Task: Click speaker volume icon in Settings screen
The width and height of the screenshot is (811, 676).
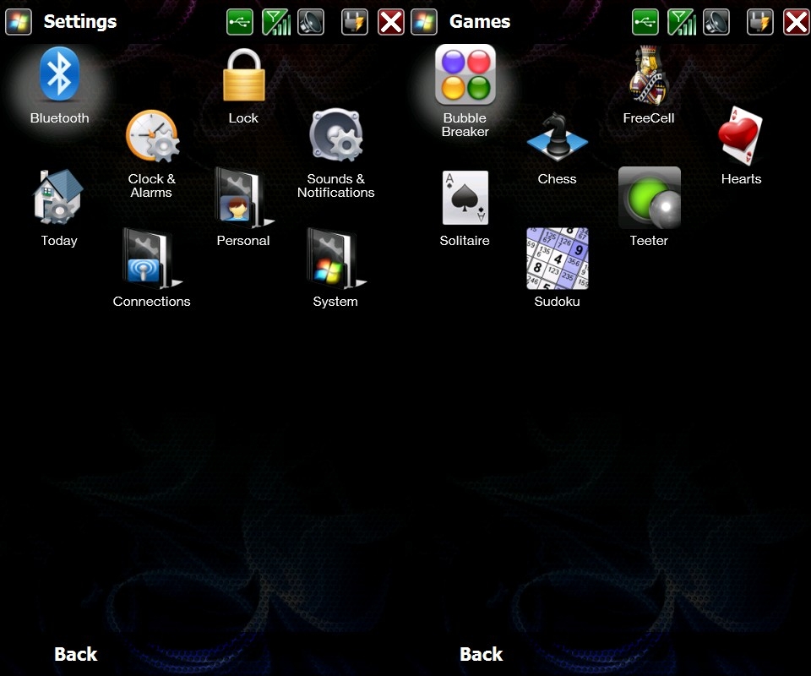Action: point(311,22)
